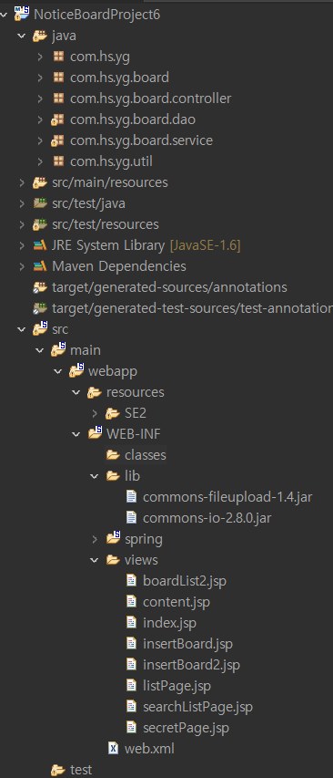Viewport: 333px width, 778px height.
Task: Click the com.hs.yg.board package icon
Action: [x=58, y=78]
